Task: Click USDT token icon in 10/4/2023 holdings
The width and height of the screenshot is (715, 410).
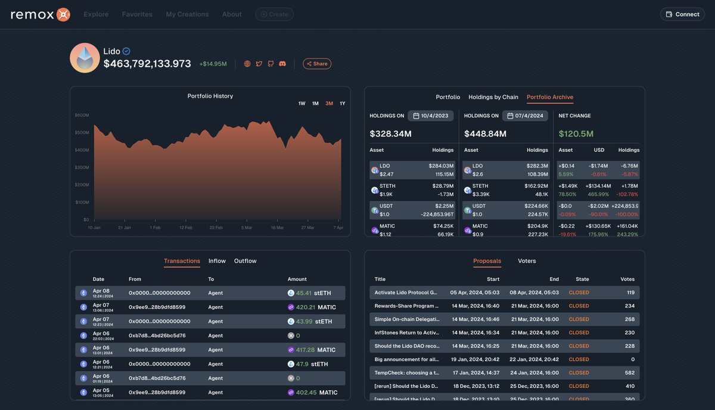Action: pyautogui.click(x=375, y=210)
